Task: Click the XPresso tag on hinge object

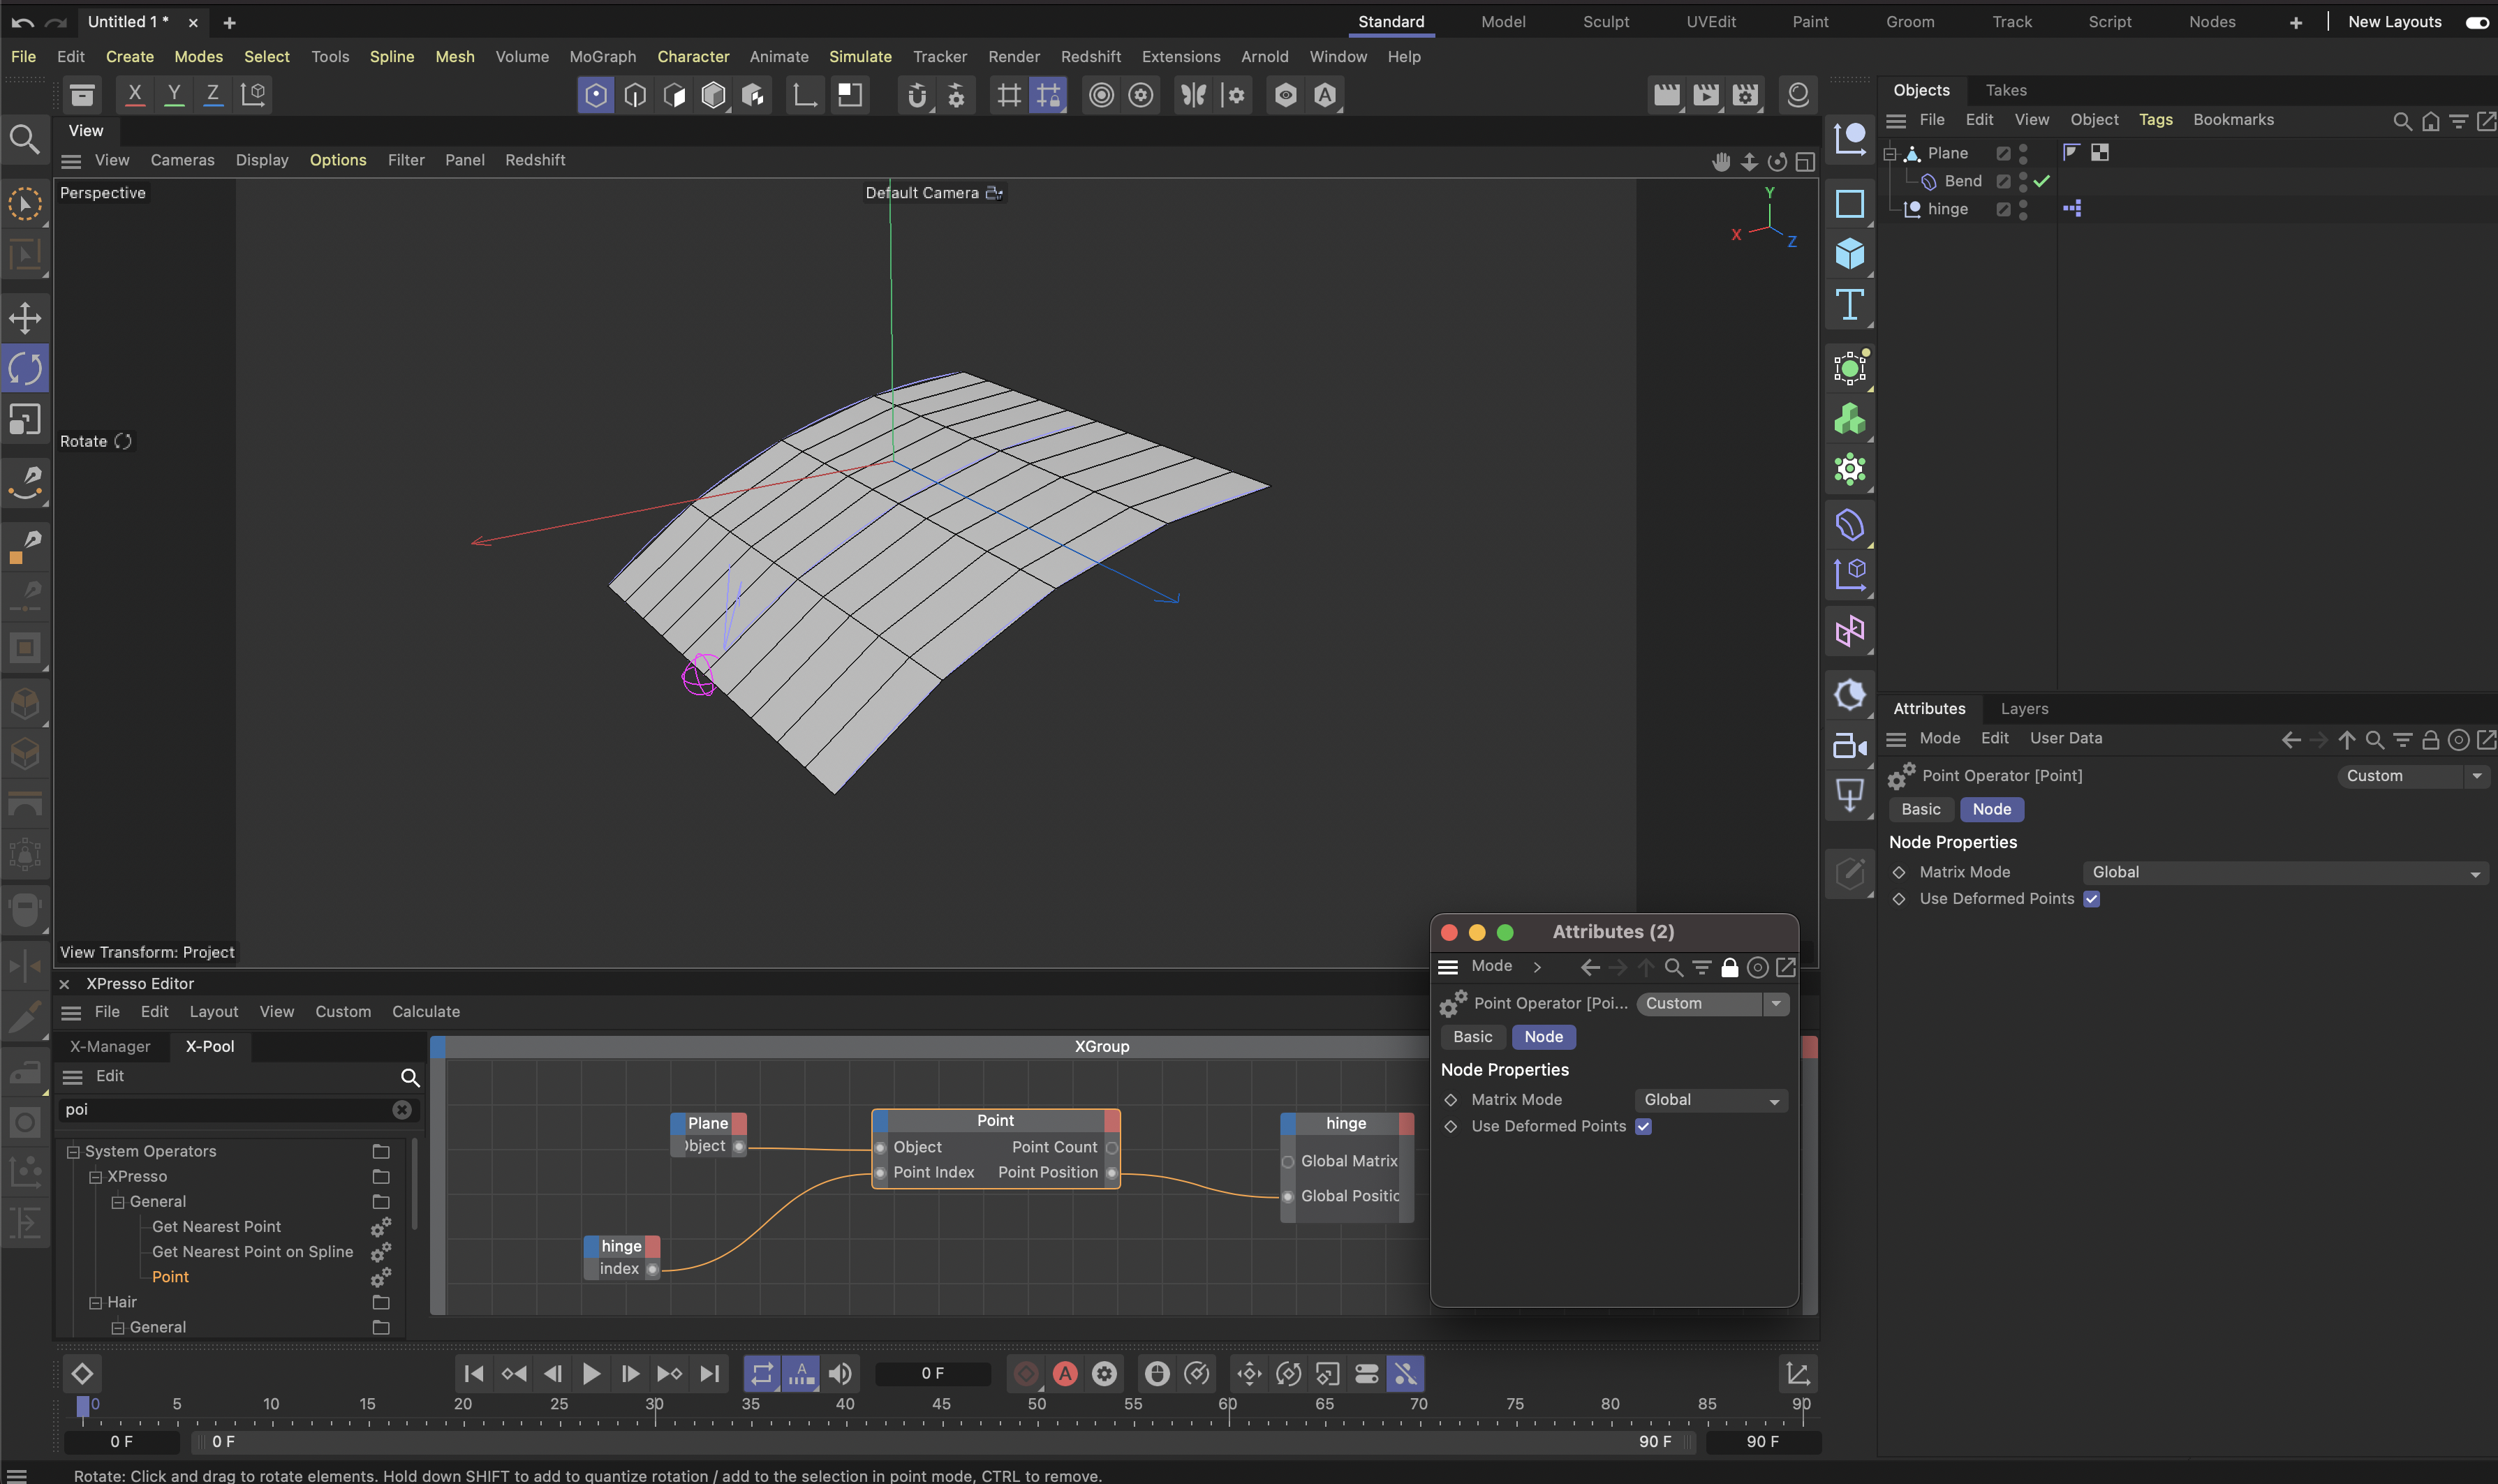Action: coord(2072,209)
